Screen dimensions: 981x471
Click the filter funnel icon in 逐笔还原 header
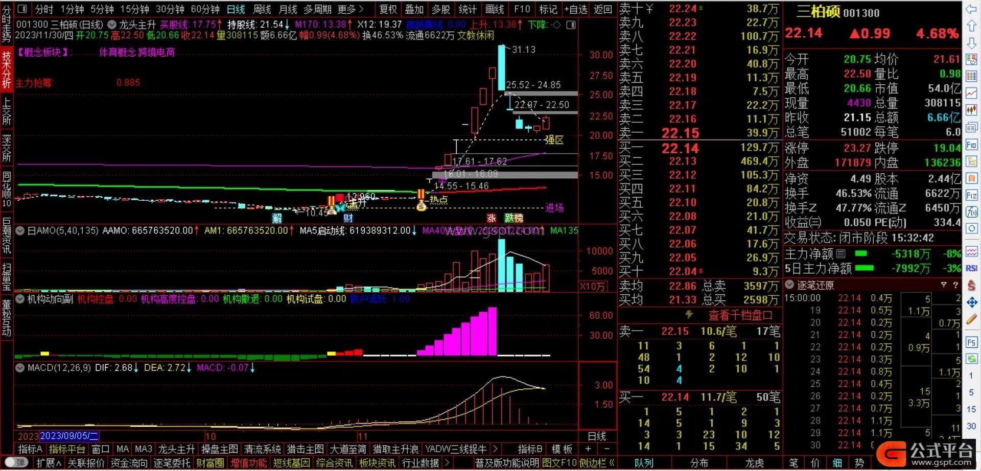[x=944, y=285]
